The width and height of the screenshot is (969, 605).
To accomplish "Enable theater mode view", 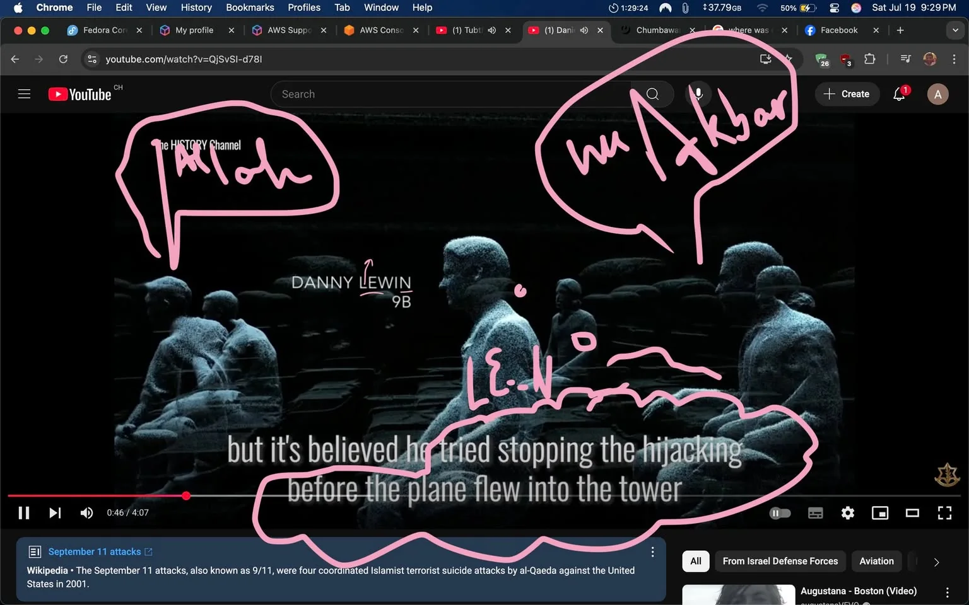I will (912, 513).
